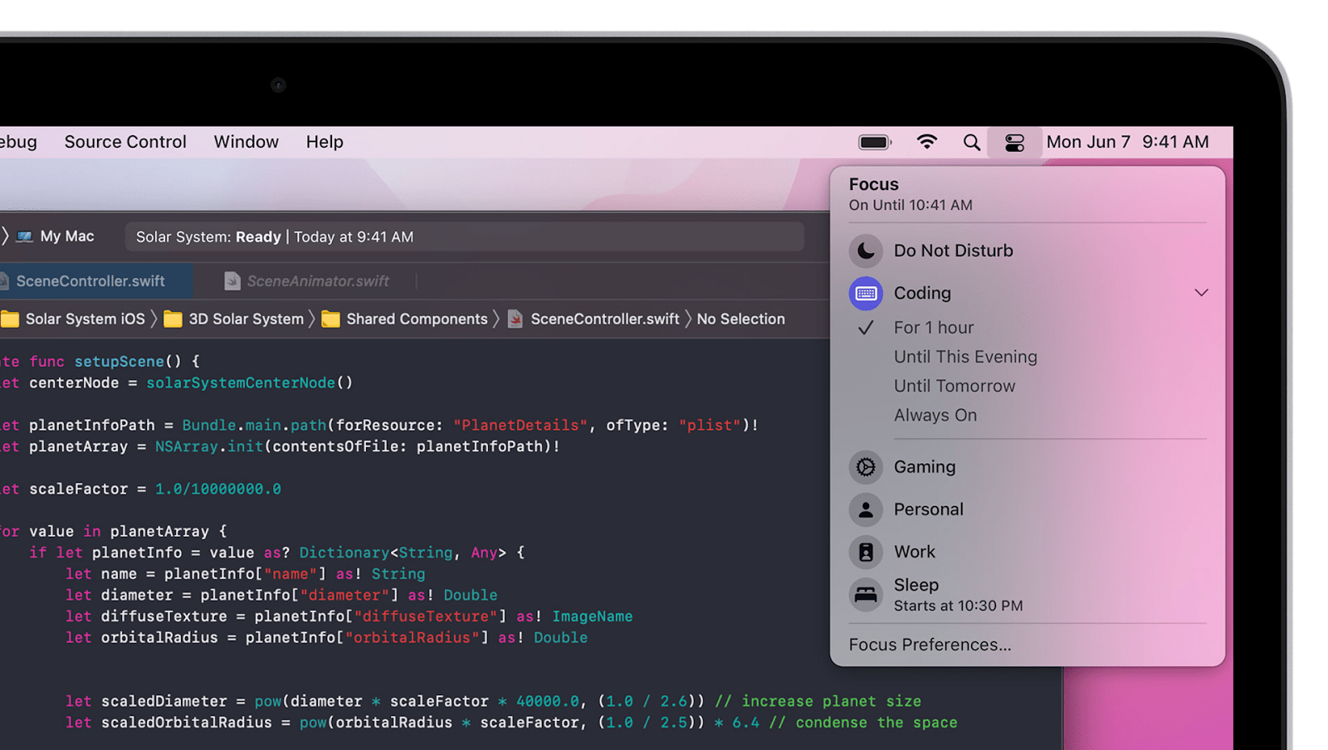This screenshot has height=750, width=1328.
Task: Click the My Mac computer icon
Action: tap(25, 236)
